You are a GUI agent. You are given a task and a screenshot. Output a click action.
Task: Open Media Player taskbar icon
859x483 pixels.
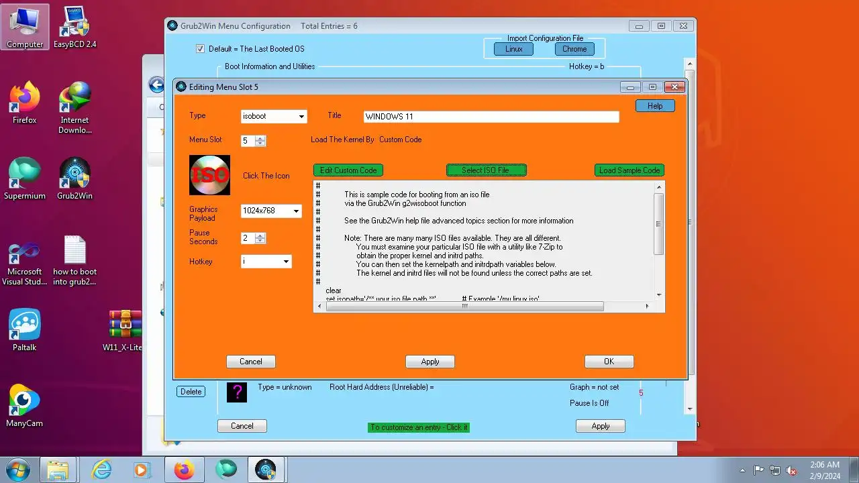(x=142, y=469)
